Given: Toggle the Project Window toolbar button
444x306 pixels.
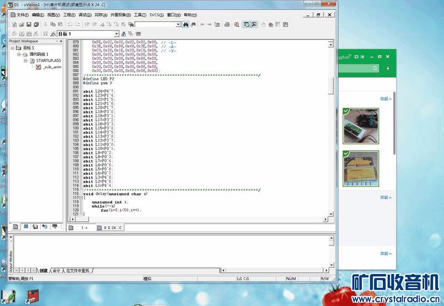Looking at the screenshot, I should click(x=246, y=24).
